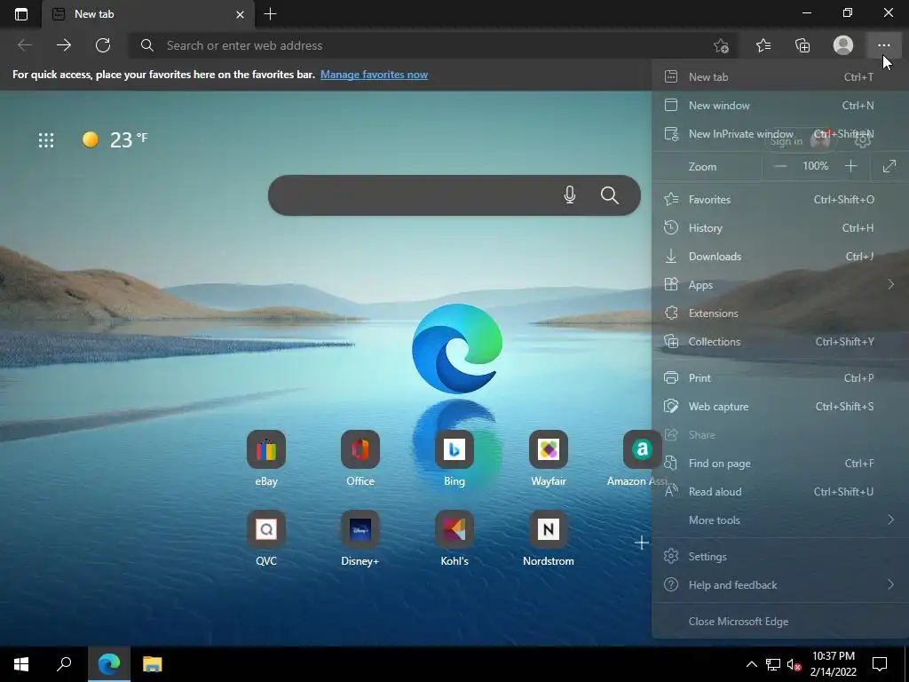Screen dimensions: 909x682
Task: Close the New tab tab
Action: (240, 14)
